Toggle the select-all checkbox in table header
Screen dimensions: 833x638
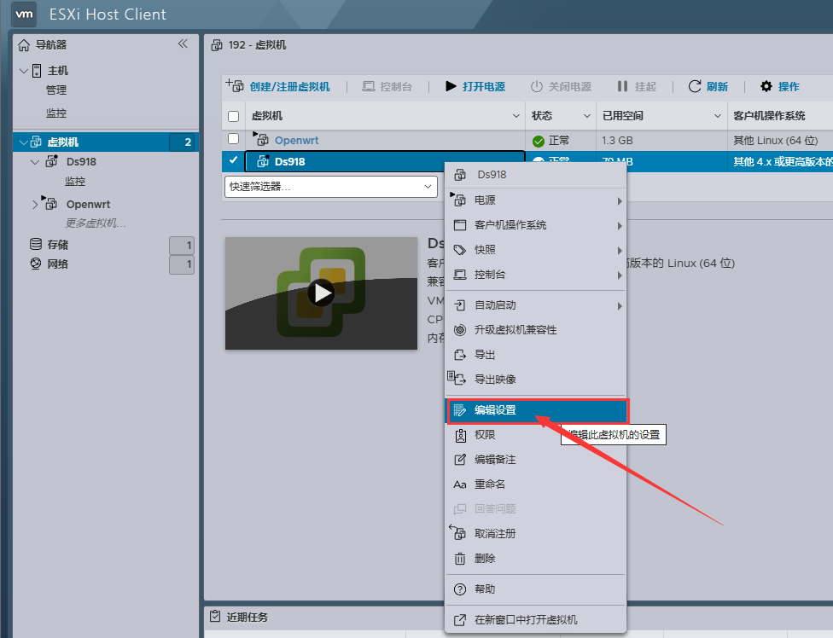coord(233,116)
